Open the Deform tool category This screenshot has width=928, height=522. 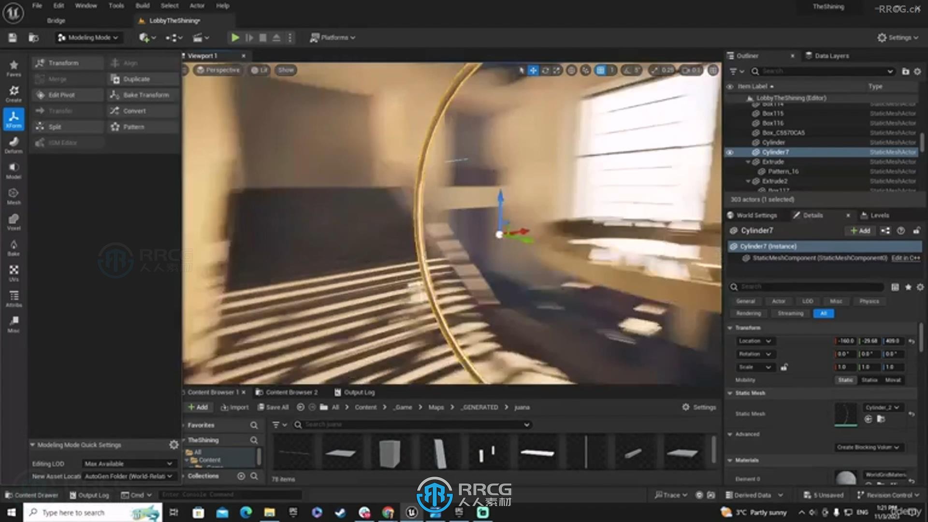(x=14, y=145)
